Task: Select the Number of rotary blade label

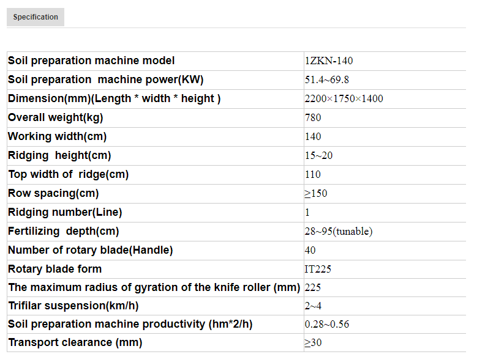Action: pyautogui.click(x=91, y=250)
